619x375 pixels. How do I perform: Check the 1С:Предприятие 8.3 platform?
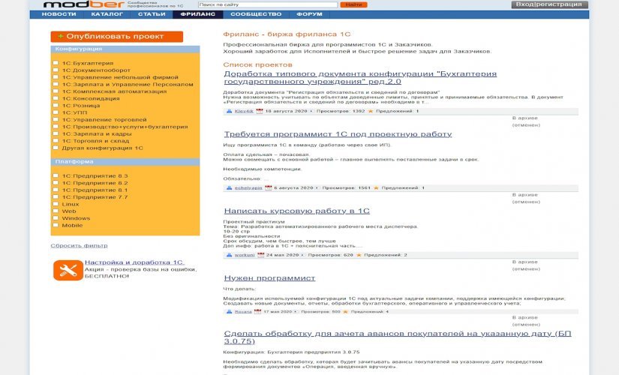pyautogui.click(x=56, y=175)
